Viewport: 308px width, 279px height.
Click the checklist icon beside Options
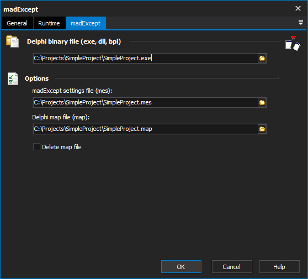coord(13,78)
